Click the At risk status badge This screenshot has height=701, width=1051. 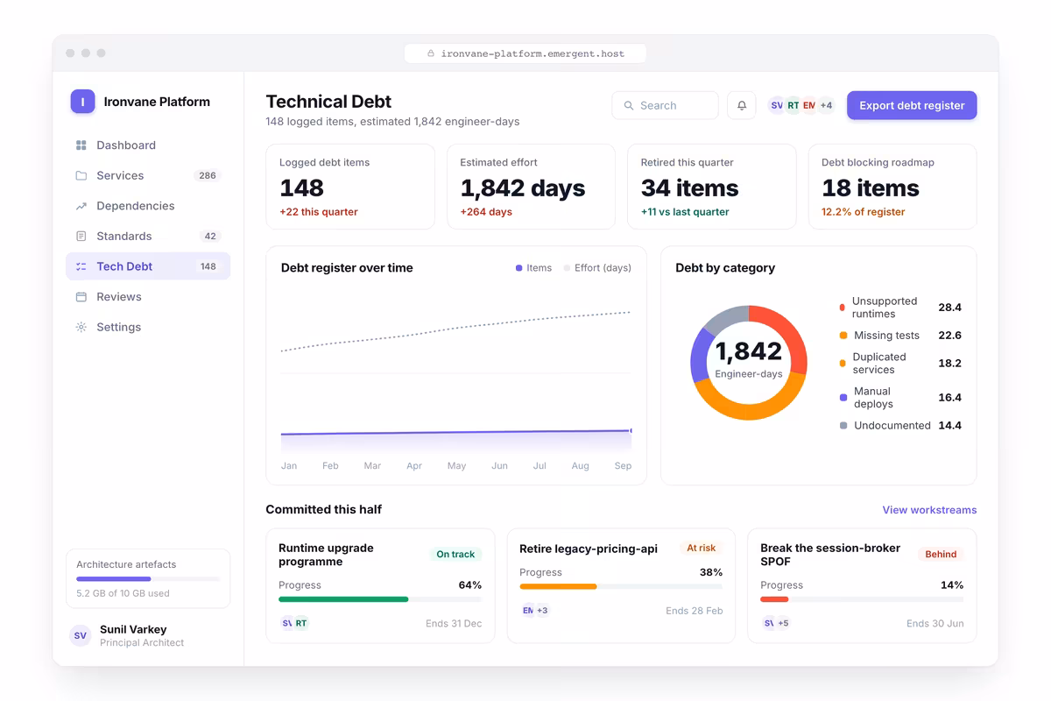pyautogui.click(x=701, y=549)
